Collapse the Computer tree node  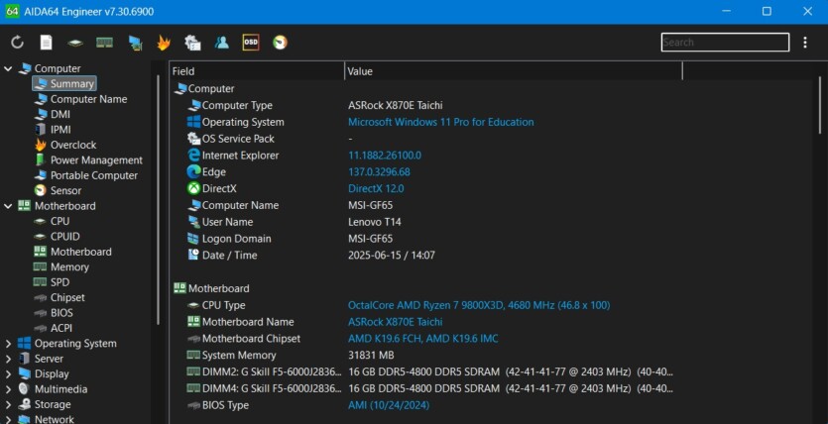click(8, 68)
